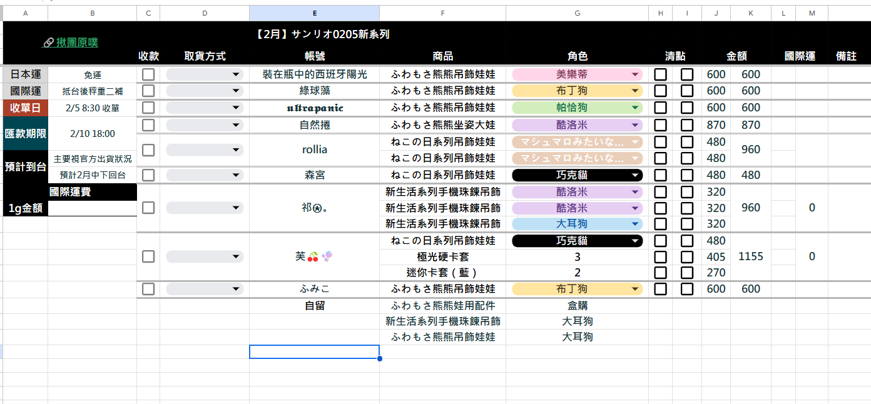Click the title 【2月】サンリオ0205新系列

pos(322,34)
